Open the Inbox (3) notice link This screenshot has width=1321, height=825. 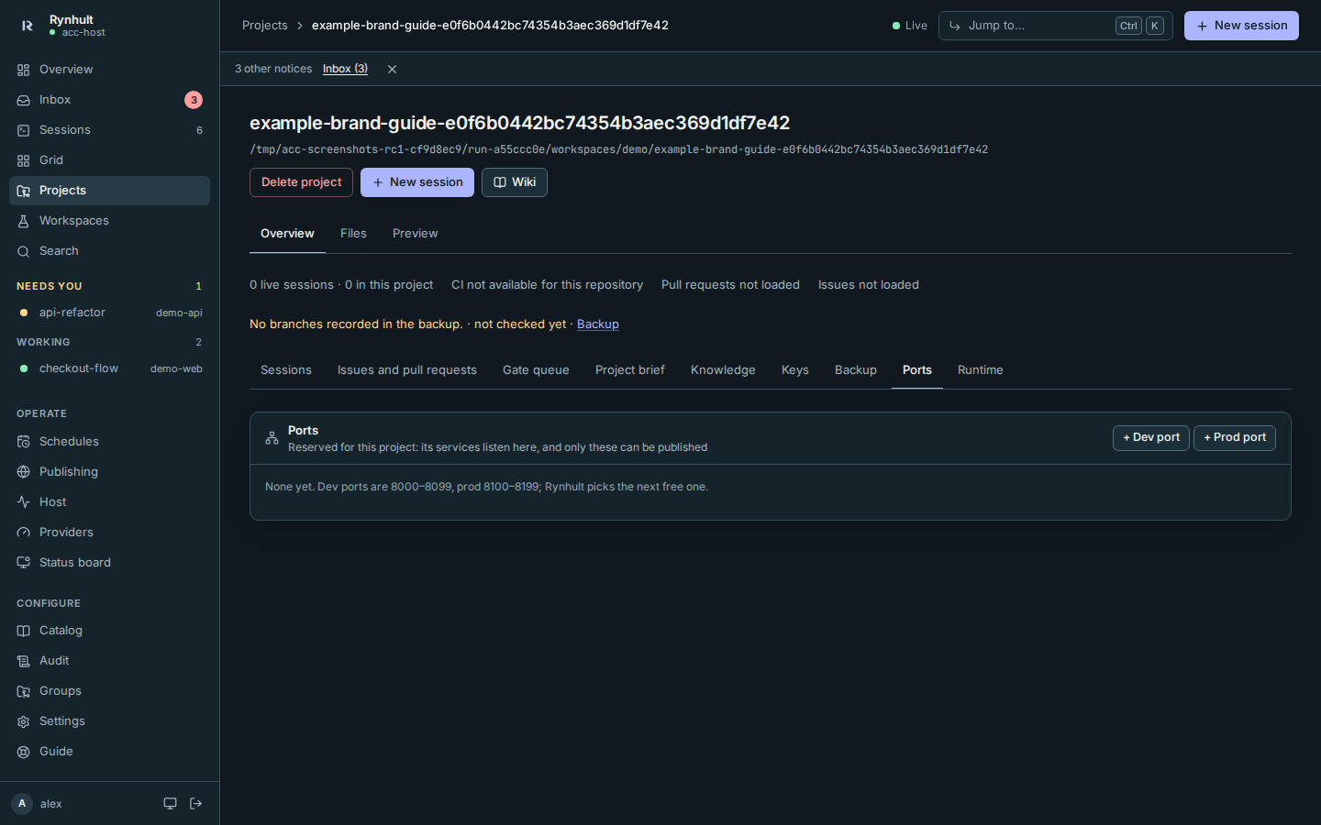[x=345, y=69]
